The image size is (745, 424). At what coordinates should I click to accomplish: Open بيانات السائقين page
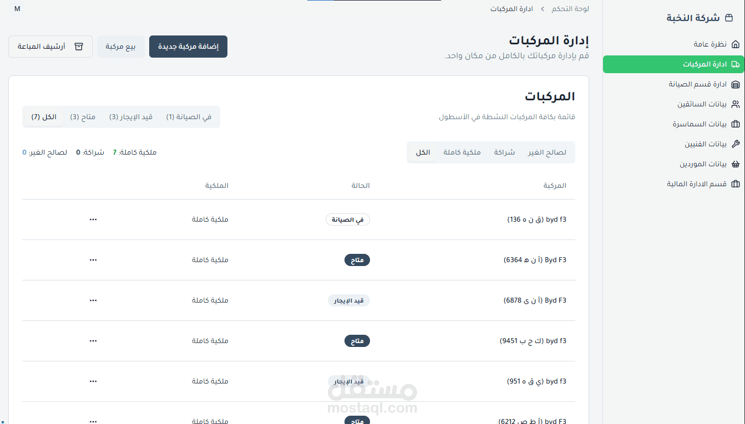(x=673, y=104)
